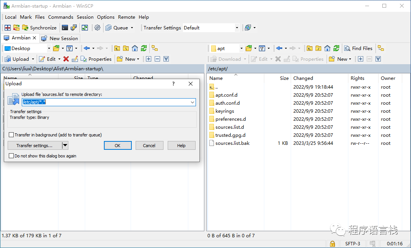The height and width of the screenshot is (248, 411).
Task: Go to remote parent directory icon
Action: tap(309, 48)
